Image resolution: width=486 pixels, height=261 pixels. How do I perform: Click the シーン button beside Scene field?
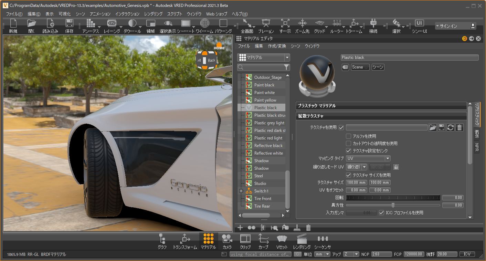tap(378, 67)
